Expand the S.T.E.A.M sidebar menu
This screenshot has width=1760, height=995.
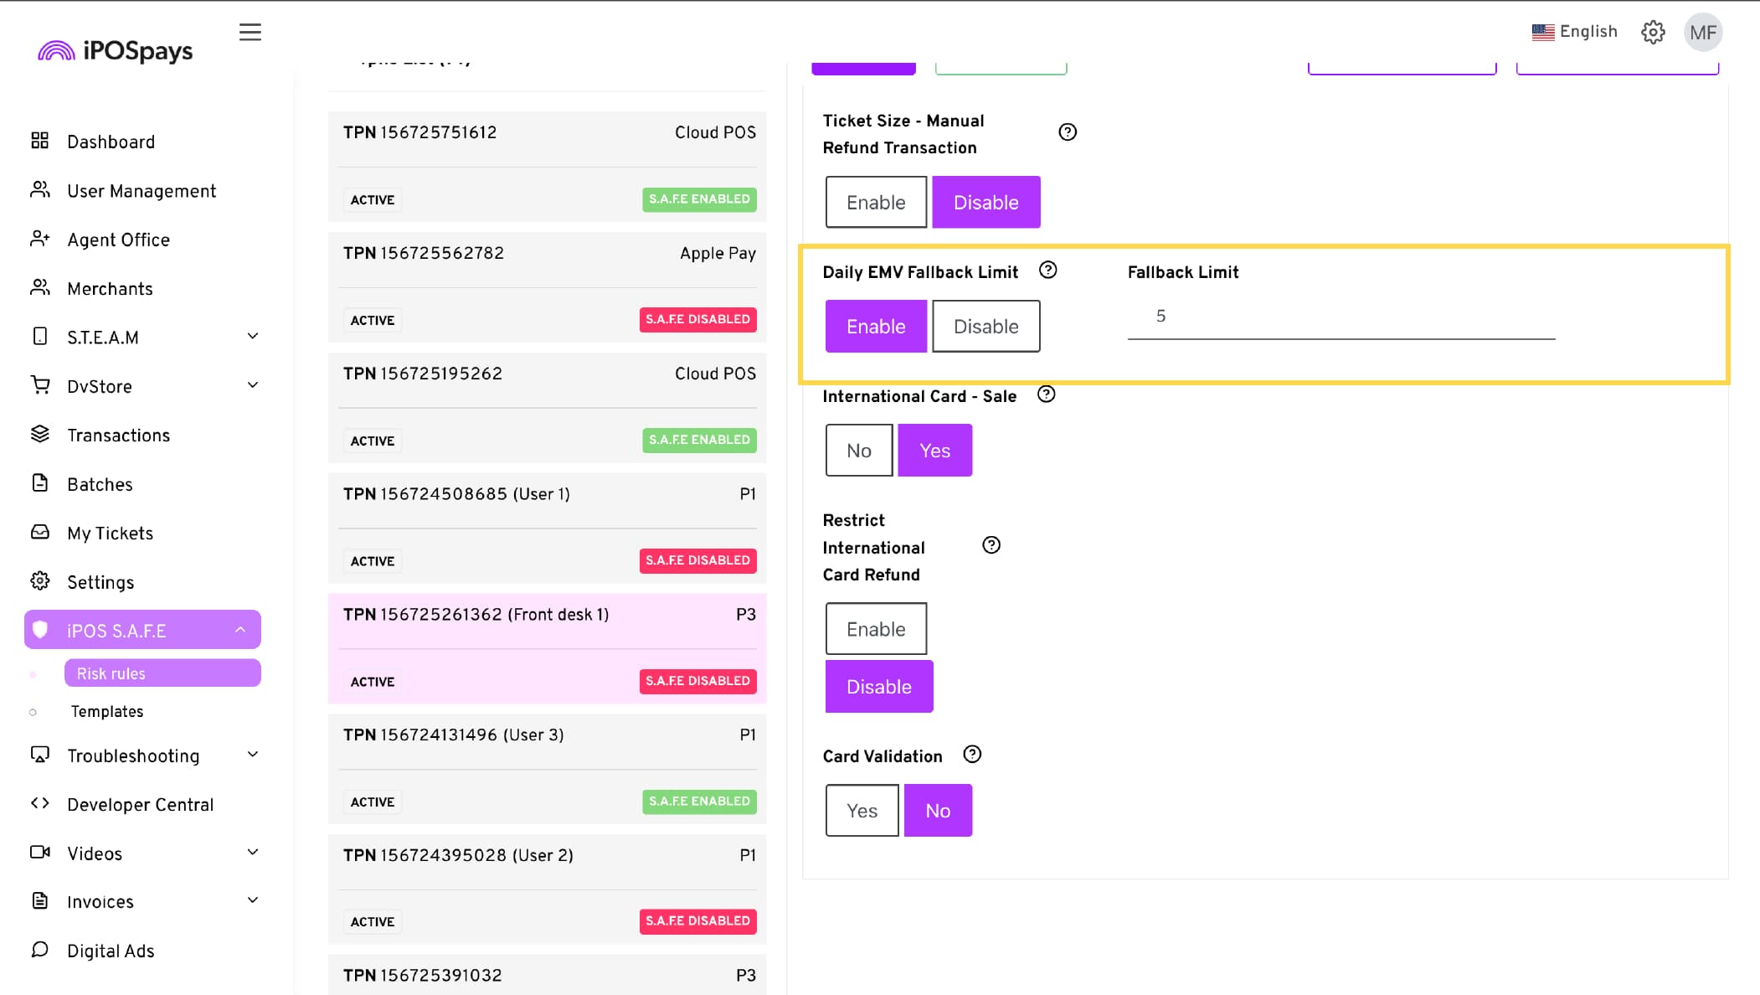(x=253, y=337)
